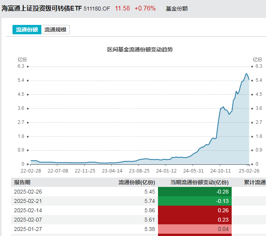Click the fund name 海富通上证投资级可转债ETF
The width and height of the screenshot is (266, 236).
click(42, 8)
